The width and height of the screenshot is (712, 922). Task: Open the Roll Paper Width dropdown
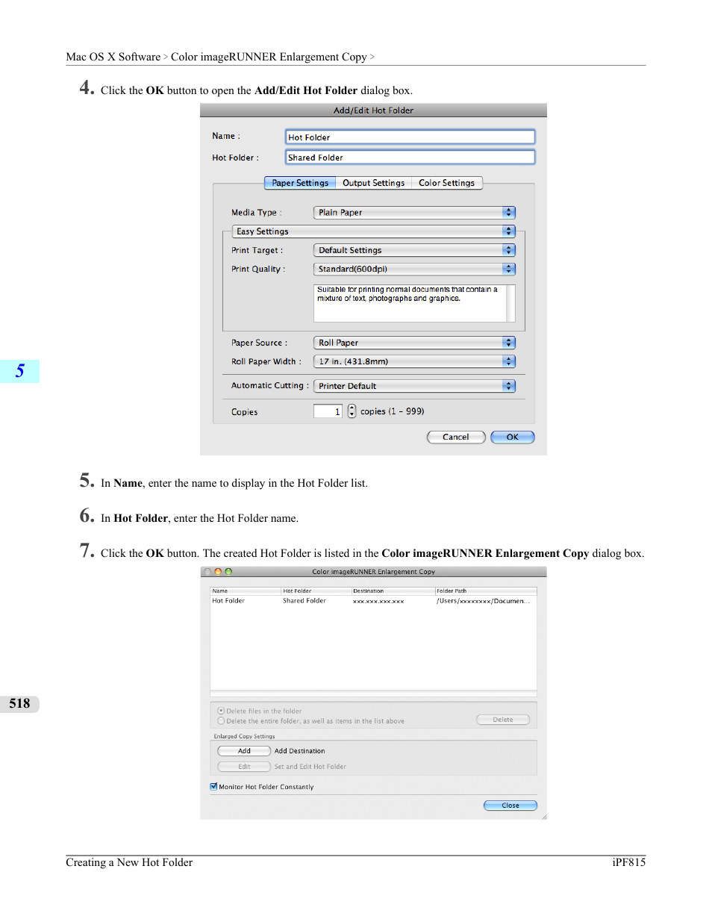(414, 361)
